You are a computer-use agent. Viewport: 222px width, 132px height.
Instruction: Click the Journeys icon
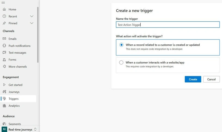pyautogui.click(x=4, y=92)
